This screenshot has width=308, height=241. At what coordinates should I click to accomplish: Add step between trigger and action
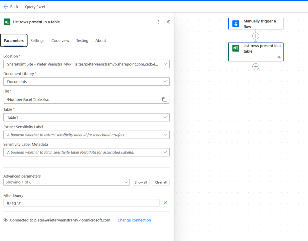256,36
